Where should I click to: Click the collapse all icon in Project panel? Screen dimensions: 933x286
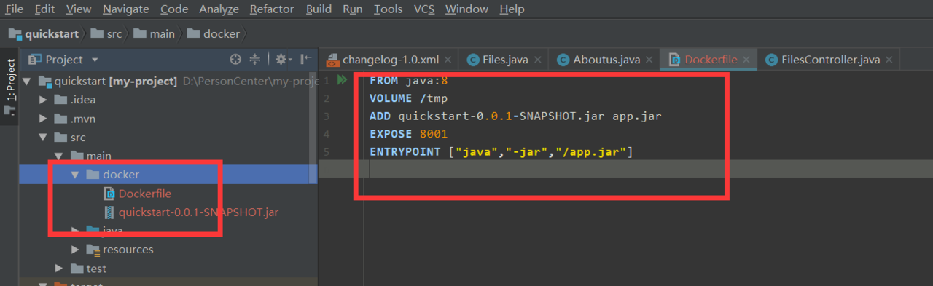[255, 60]
